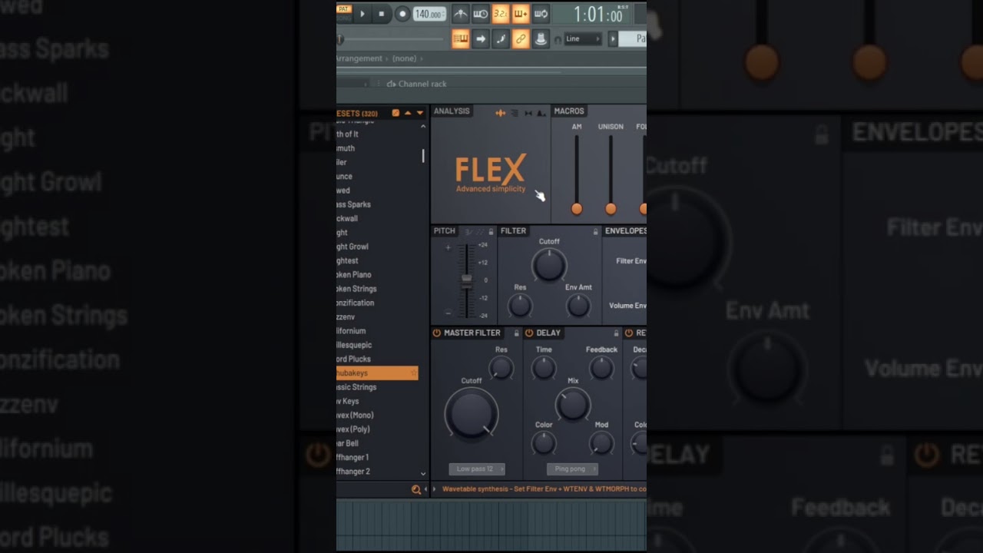Collapse preset browser with left arrow
983x553 pixels.
click(x=425, y=489)
